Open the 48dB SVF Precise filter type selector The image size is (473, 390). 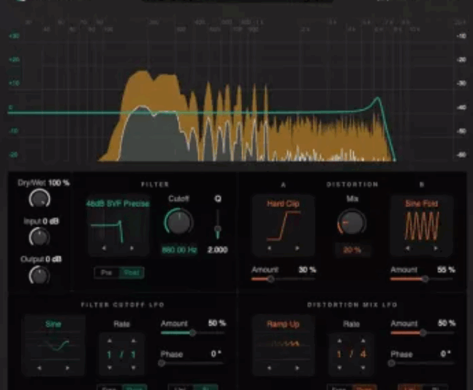tap(118, 203)
